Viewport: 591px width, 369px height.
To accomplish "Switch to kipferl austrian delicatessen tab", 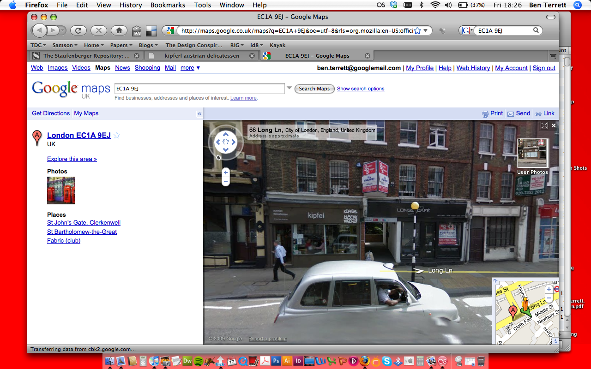I will point(202,56).
